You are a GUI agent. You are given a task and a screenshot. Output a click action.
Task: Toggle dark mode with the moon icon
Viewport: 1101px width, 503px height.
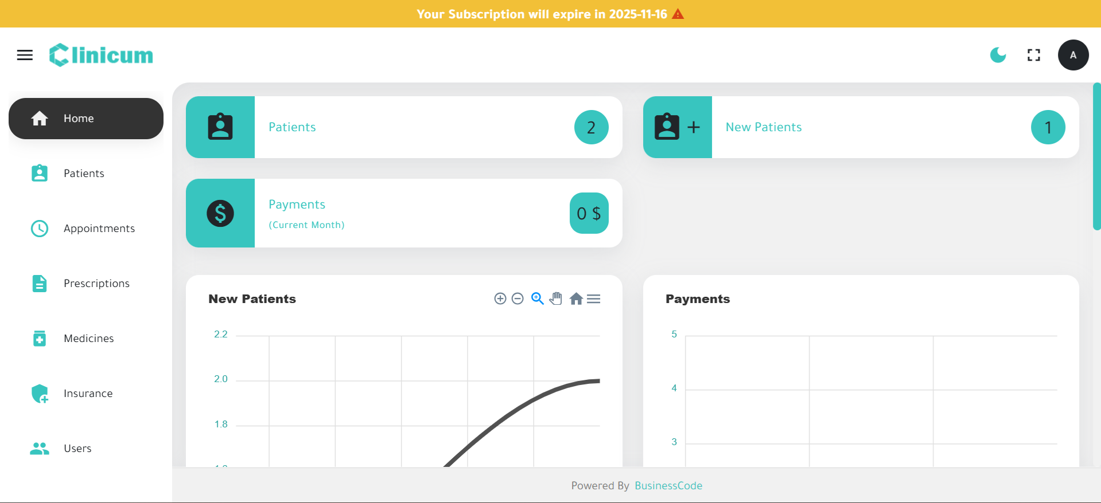point(998,55)
